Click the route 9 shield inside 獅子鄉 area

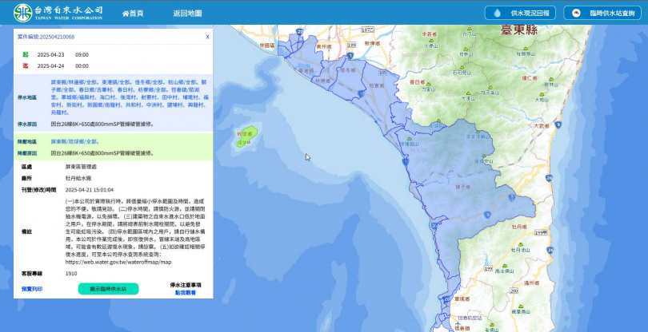[x=488, y=215]
